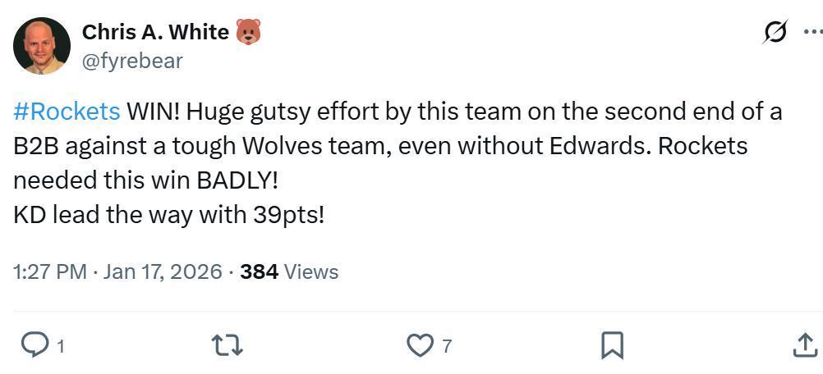Screen dimensions: 823x374
Task: Click the #Rockets hashtag
Action: pyautogui.click(x=67, y=112)
